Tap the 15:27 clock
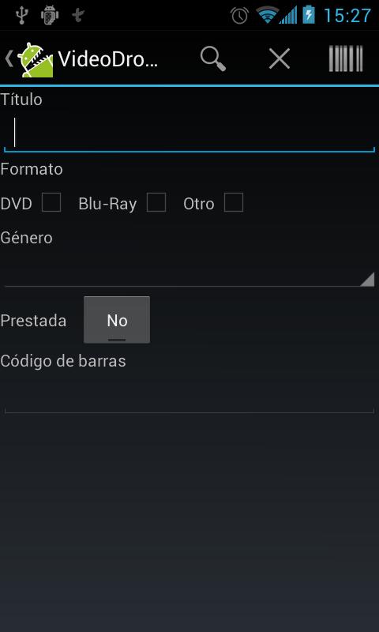The width and height of the screenshot is (379, 632). point(347,16)
